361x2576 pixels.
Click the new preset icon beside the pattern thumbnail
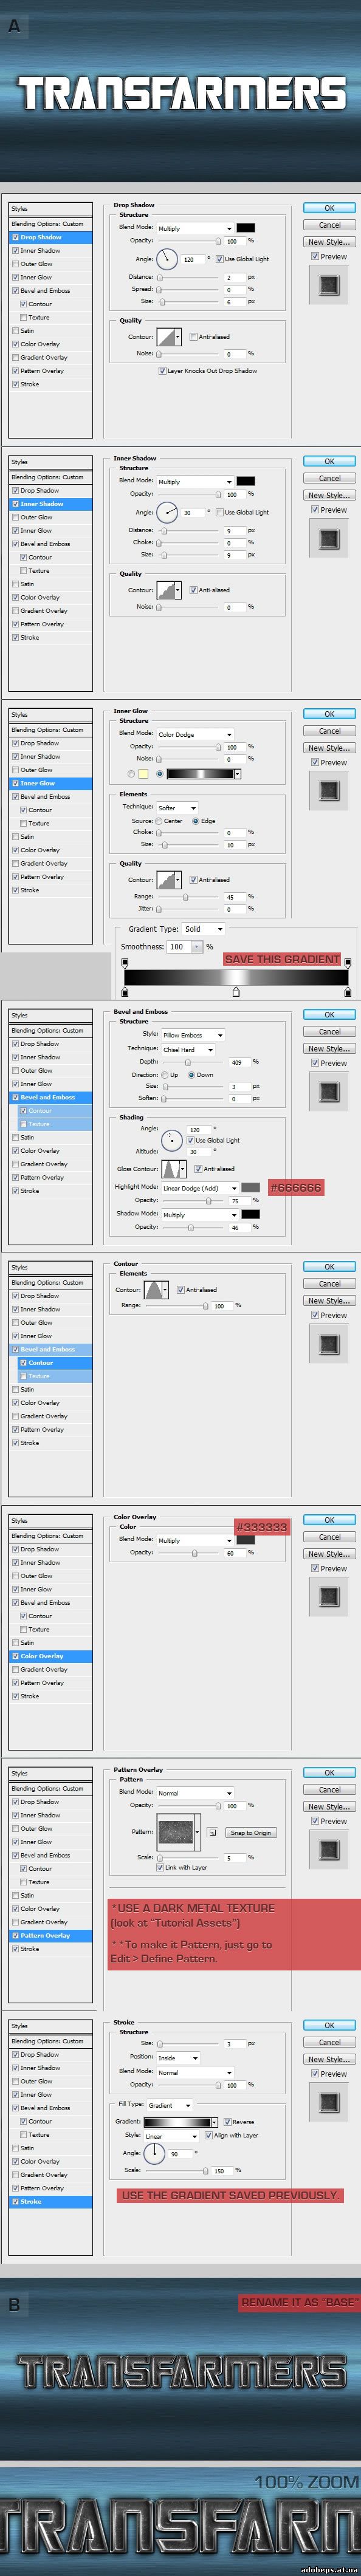point(212,1833)
